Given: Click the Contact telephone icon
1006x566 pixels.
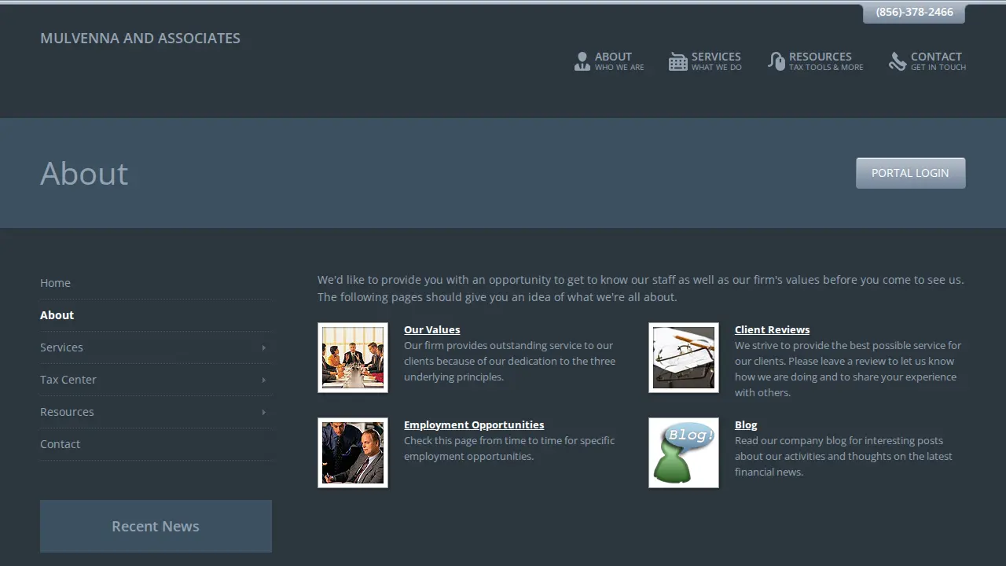Looking at the screenshot, I should pyautogui.click(x=898, y=61).
